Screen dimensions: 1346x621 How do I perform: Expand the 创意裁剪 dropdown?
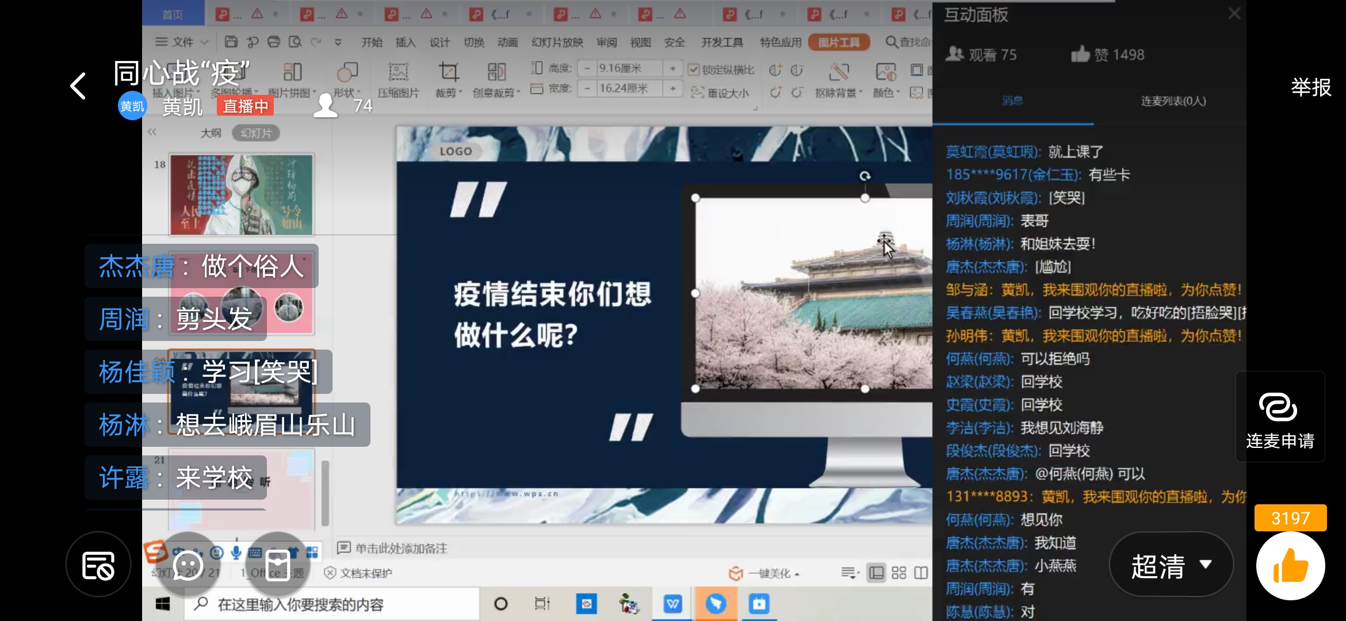point(518,93)
